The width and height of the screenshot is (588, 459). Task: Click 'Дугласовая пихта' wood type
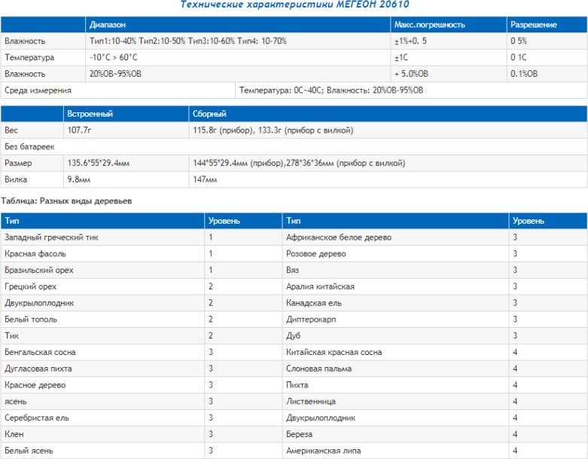click(38, 369)
